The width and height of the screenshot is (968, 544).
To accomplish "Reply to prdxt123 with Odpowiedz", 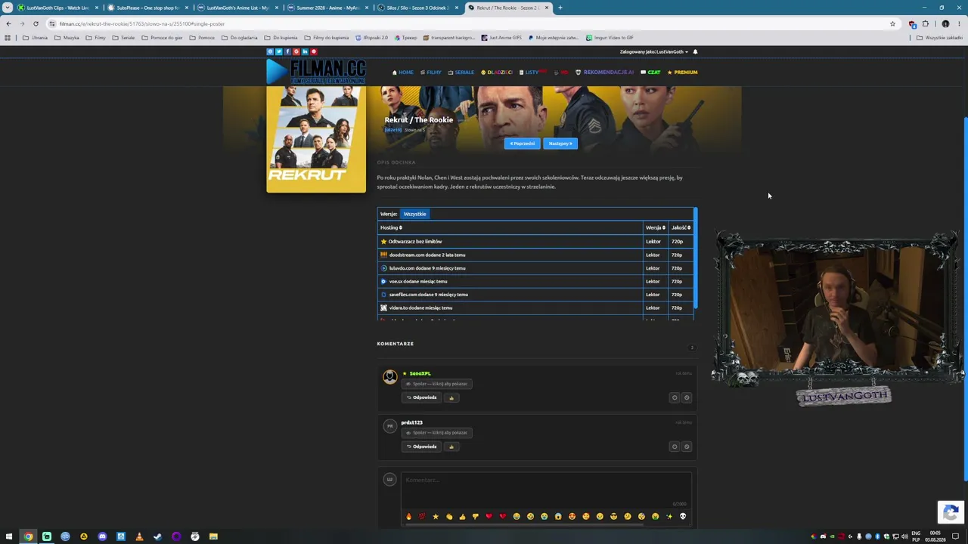I will pos(421,447).
